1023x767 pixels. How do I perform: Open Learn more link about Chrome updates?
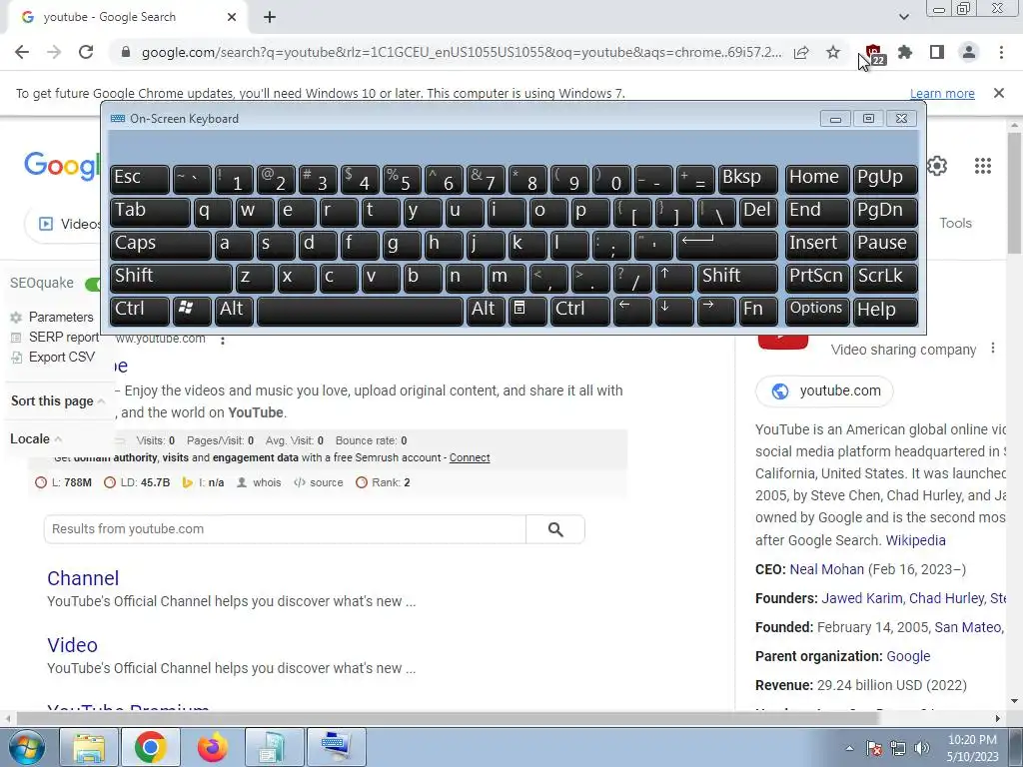(942, 93)
